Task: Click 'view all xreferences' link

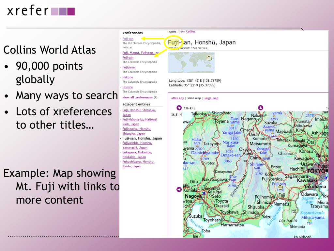Action: 137,97
